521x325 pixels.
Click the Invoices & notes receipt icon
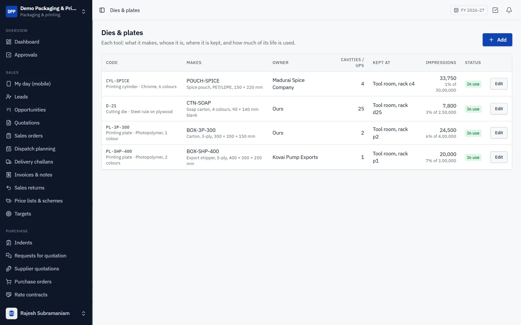[9, 175]
